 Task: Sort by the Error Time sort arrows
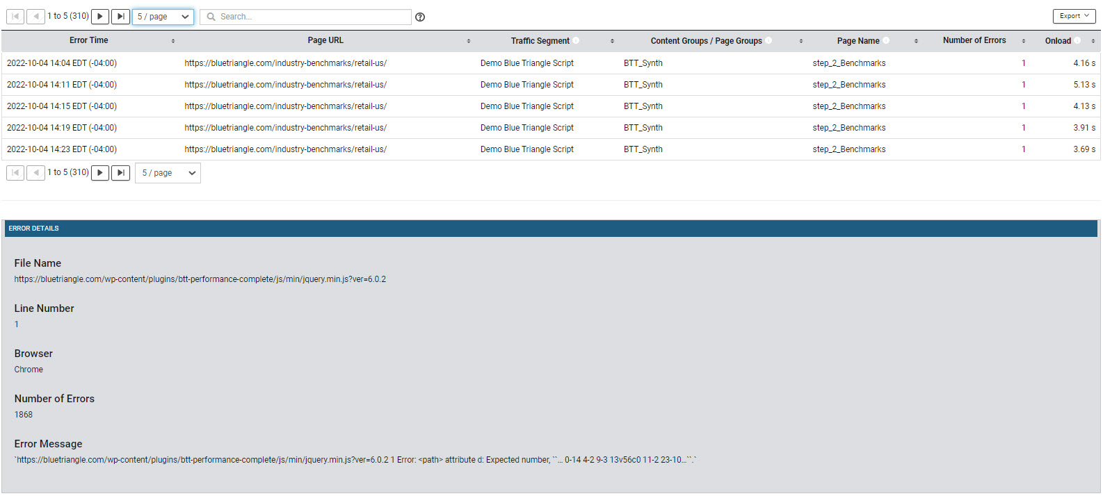173,41
